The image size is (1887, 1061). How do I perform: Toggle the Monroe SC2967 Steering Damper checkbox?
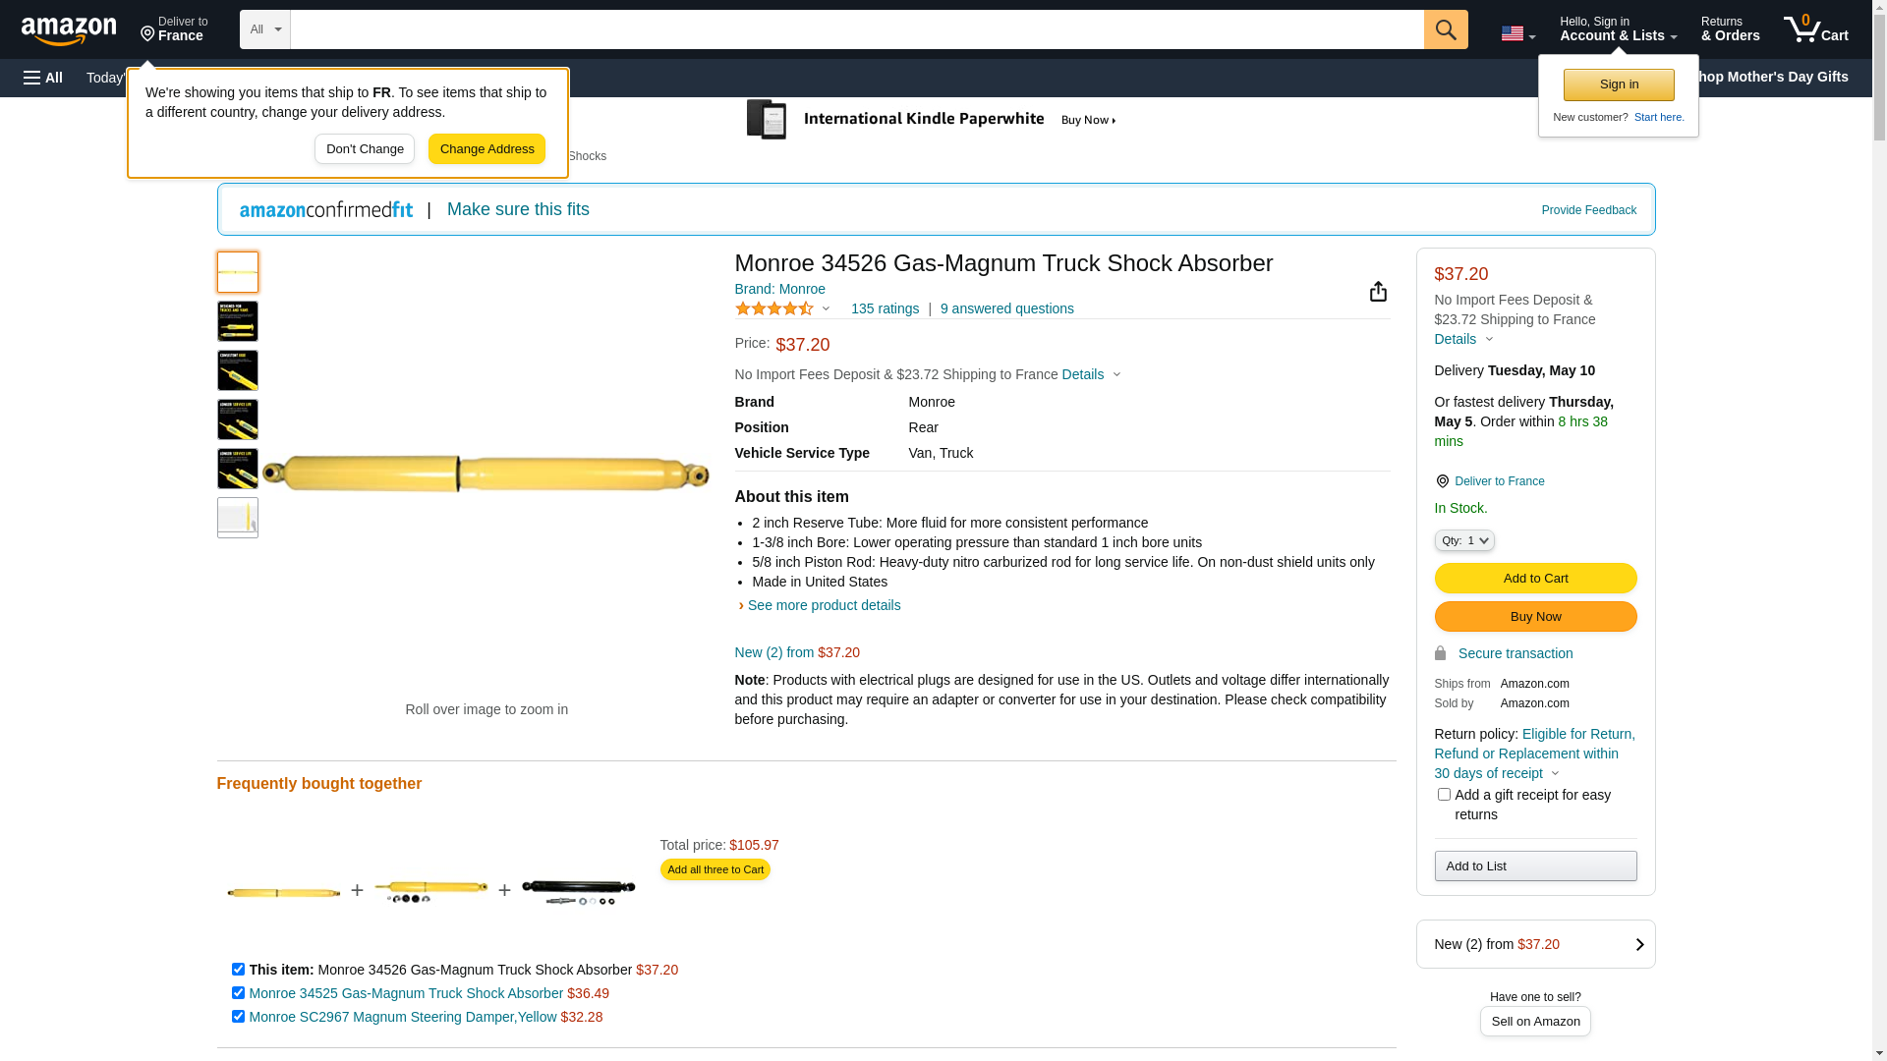pyautogui.click(x=238, y=1017)
